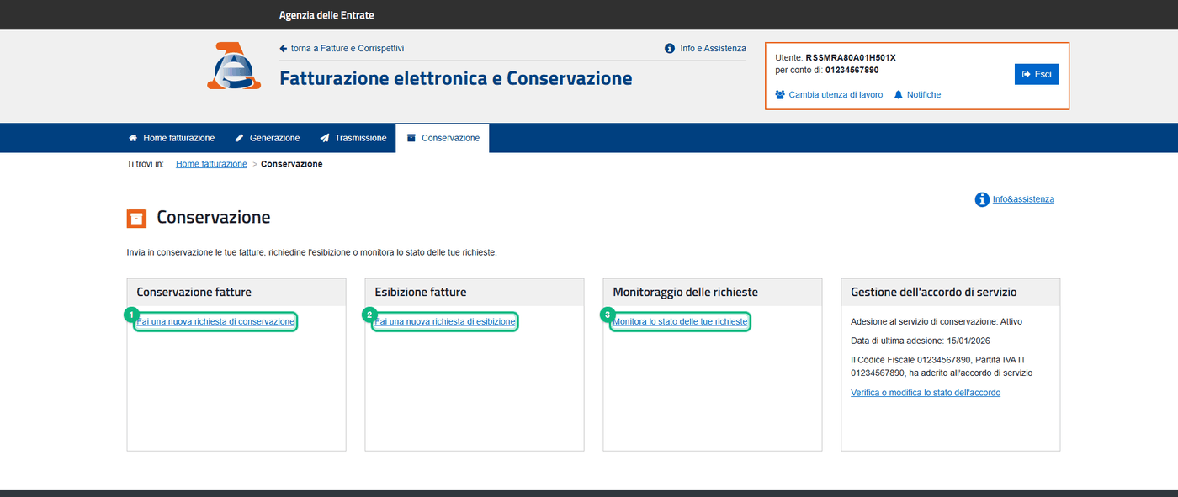This screenshot has width=1178, height=497.
Task: Click the paper plane icon in Trasmissione
Action: (325, 138)
